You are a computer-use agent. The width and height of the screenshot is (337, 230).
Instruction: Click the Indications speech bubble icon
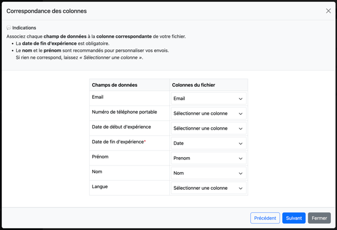coord(9,28)
